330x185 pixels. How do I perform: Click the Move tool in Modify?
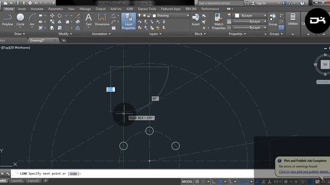click(x=52, y=16)
